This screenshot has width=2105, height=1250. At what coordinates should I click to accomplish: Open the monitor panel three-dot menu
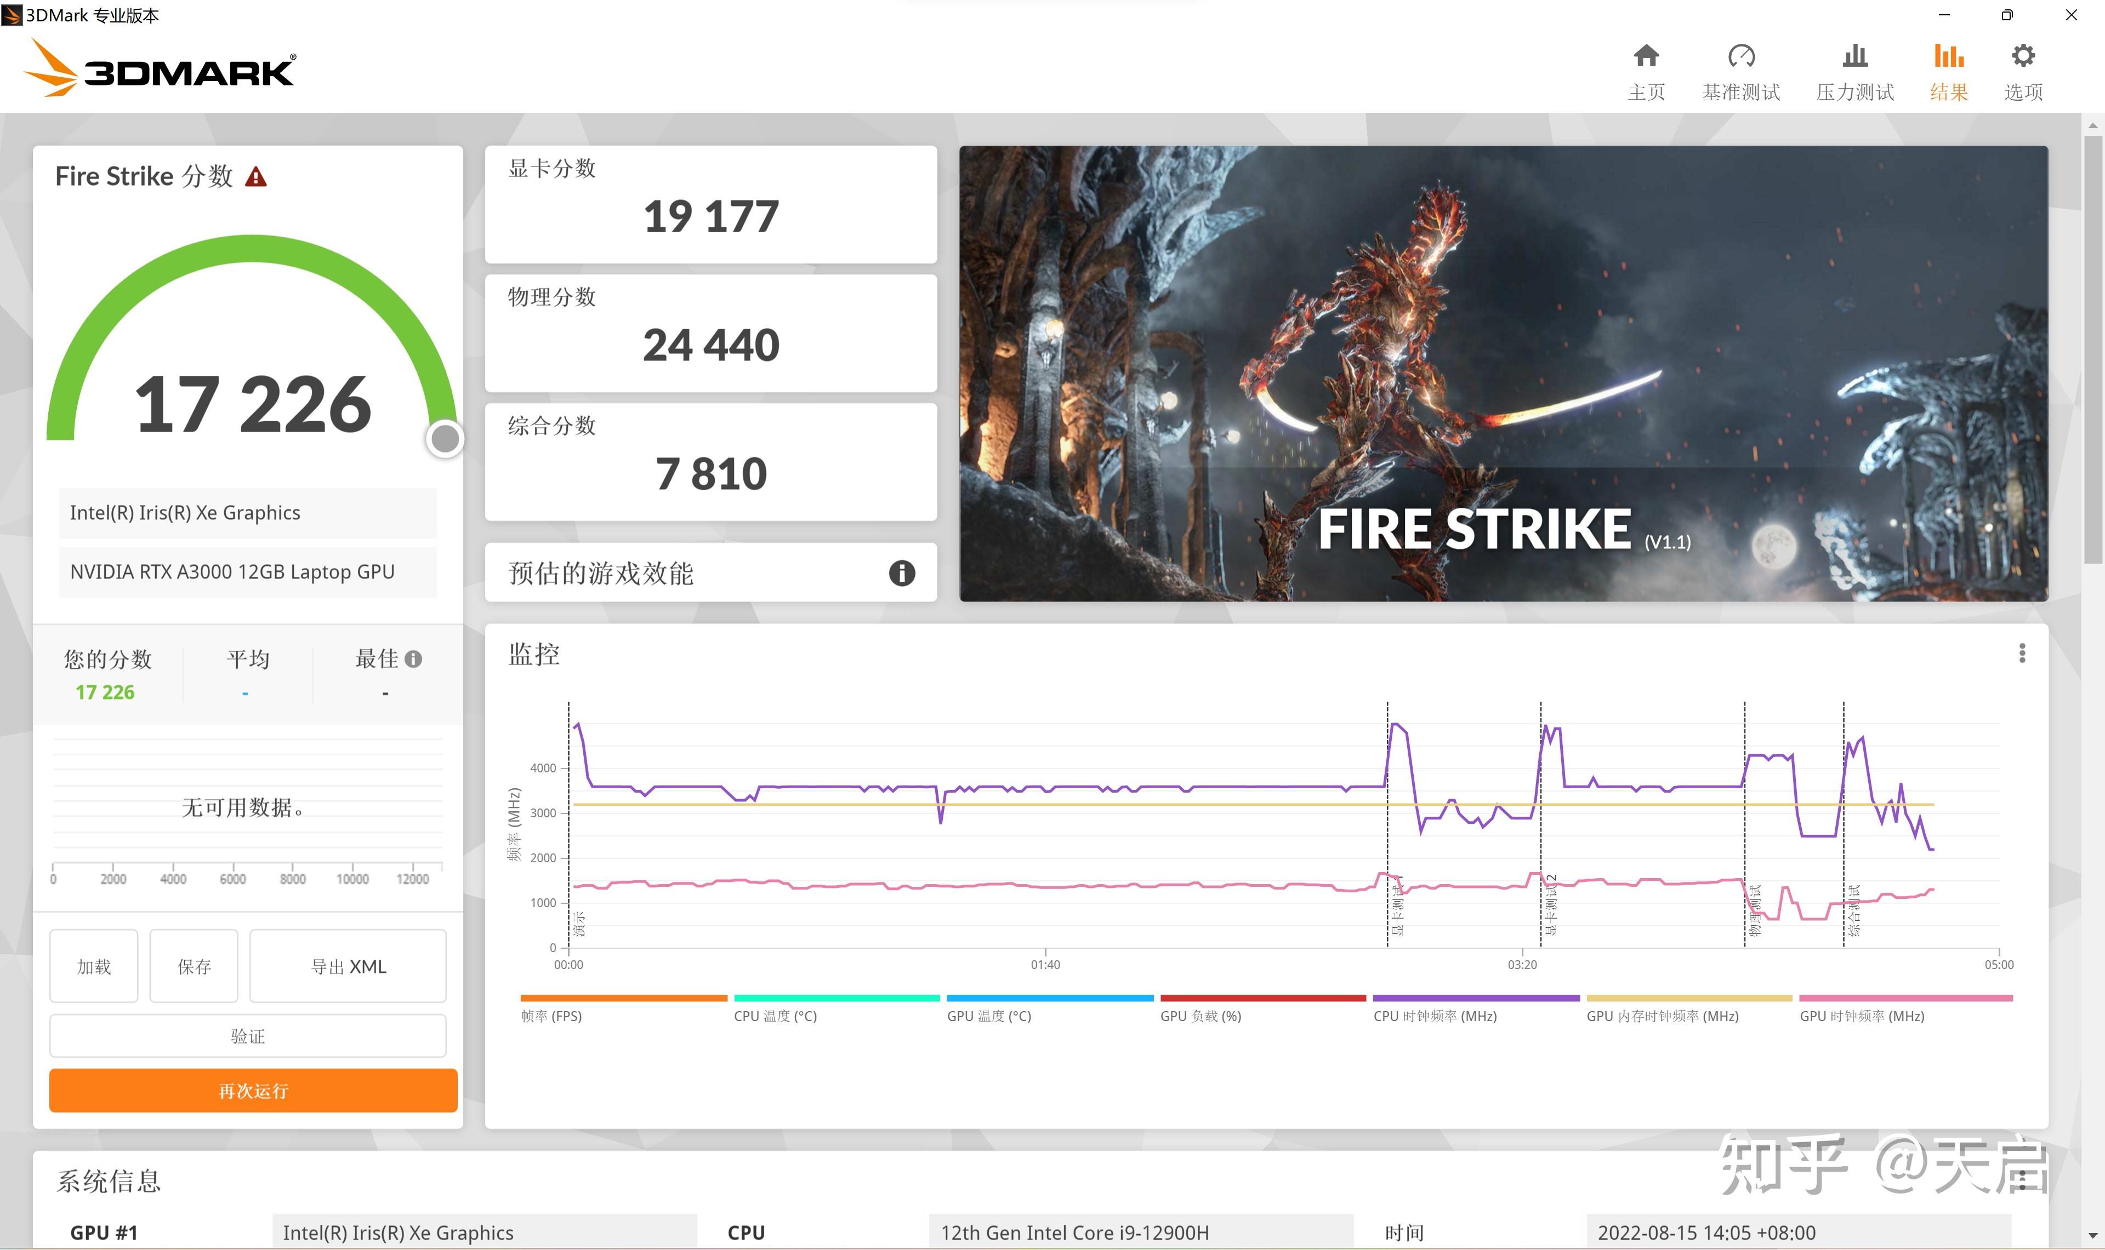point(2022,653)
